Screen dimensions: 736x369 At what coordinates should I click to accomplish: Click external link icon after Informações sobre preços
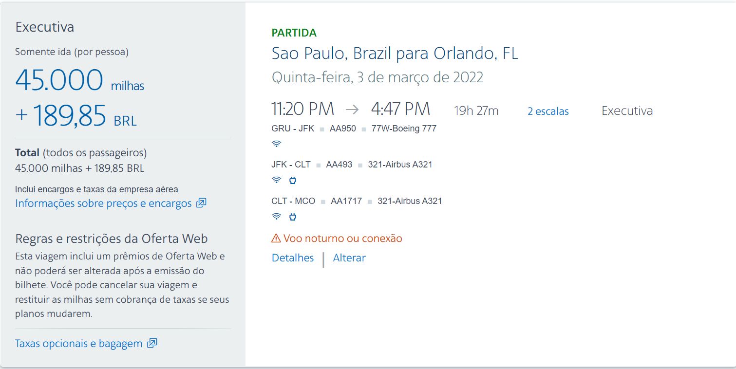[x=201, y=203]
